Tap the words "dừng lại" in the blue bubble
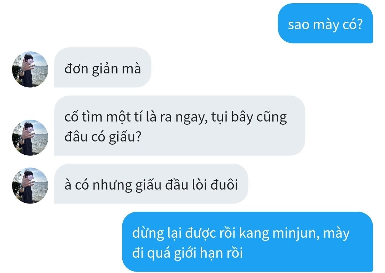This screenshot has width=385, height=273. (x=157, y=233)
